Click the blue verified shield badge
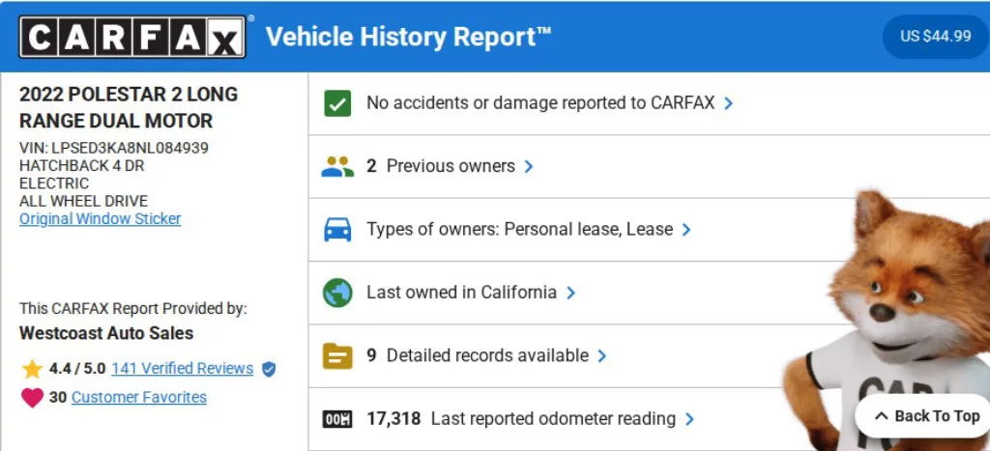990x451 pixels. click(x=269, y=369)
